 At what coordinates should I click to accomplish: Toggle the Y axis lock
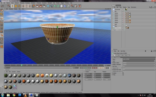coord(27,6)
